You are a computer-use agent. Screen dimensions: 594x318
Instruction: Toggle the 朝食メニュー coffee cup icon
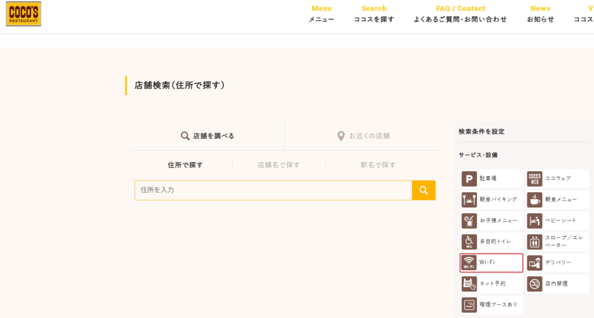(534, 200)
